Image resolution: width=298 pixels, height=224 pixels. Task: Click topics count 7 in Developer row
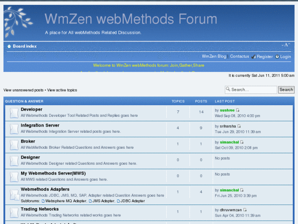tap(178, 112)
